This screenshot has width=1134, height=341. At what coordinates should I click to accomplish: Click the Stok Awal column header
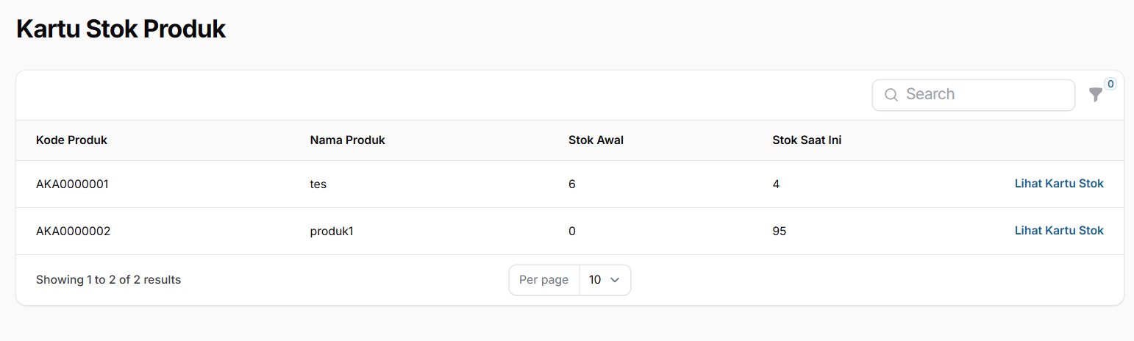click(x=596, y=140)
